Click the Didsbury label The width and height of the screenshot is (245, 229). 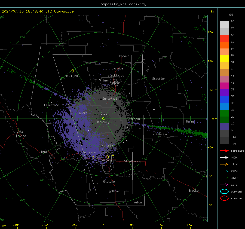(103, 122)
